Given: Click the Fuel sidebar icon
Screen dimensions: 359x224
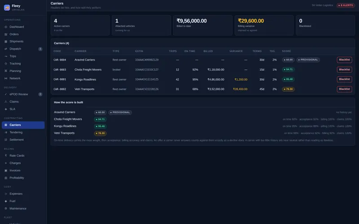Looking at the screenshot, I should tap(6, 201).
